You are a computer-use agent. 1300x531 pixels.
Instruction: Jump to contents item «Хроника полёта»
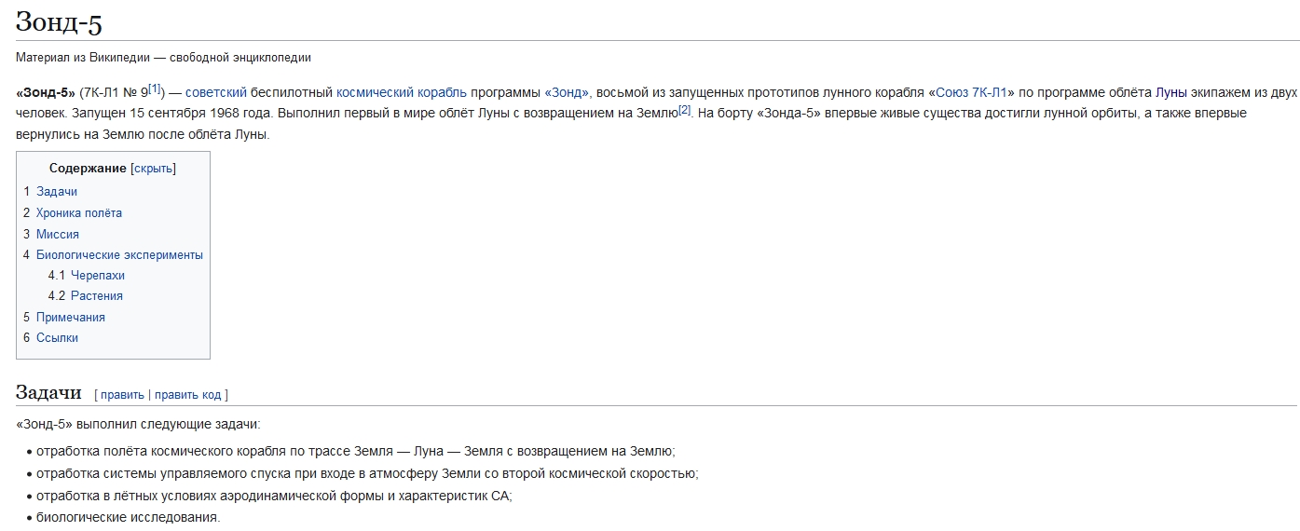point(79,213)
